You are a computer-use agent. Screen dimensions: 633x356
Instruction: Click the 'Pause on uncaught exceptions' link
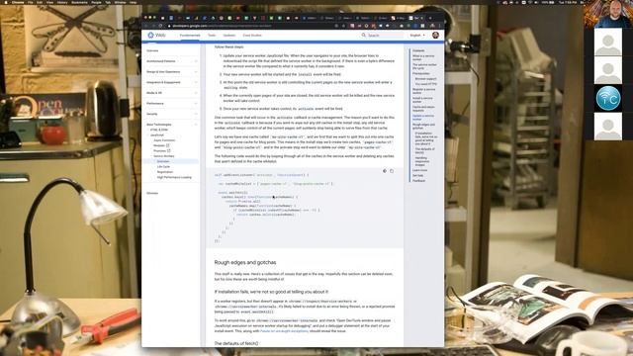point(284,331)
